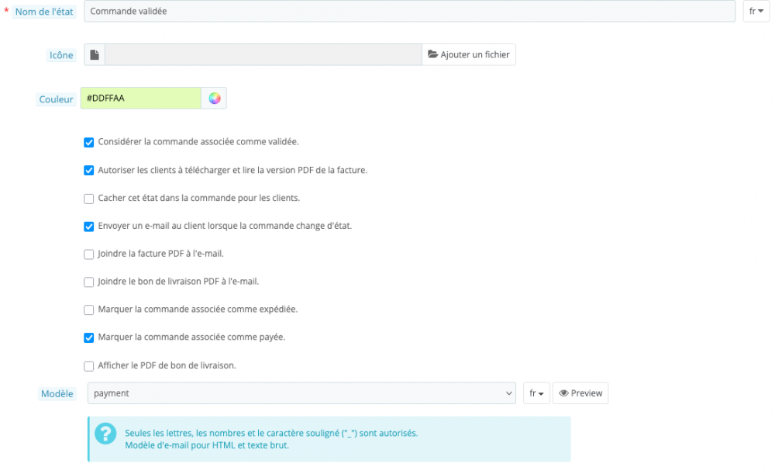Select the #DDFFAA color swatch field
775x474 pixels.
click(141, 98)
